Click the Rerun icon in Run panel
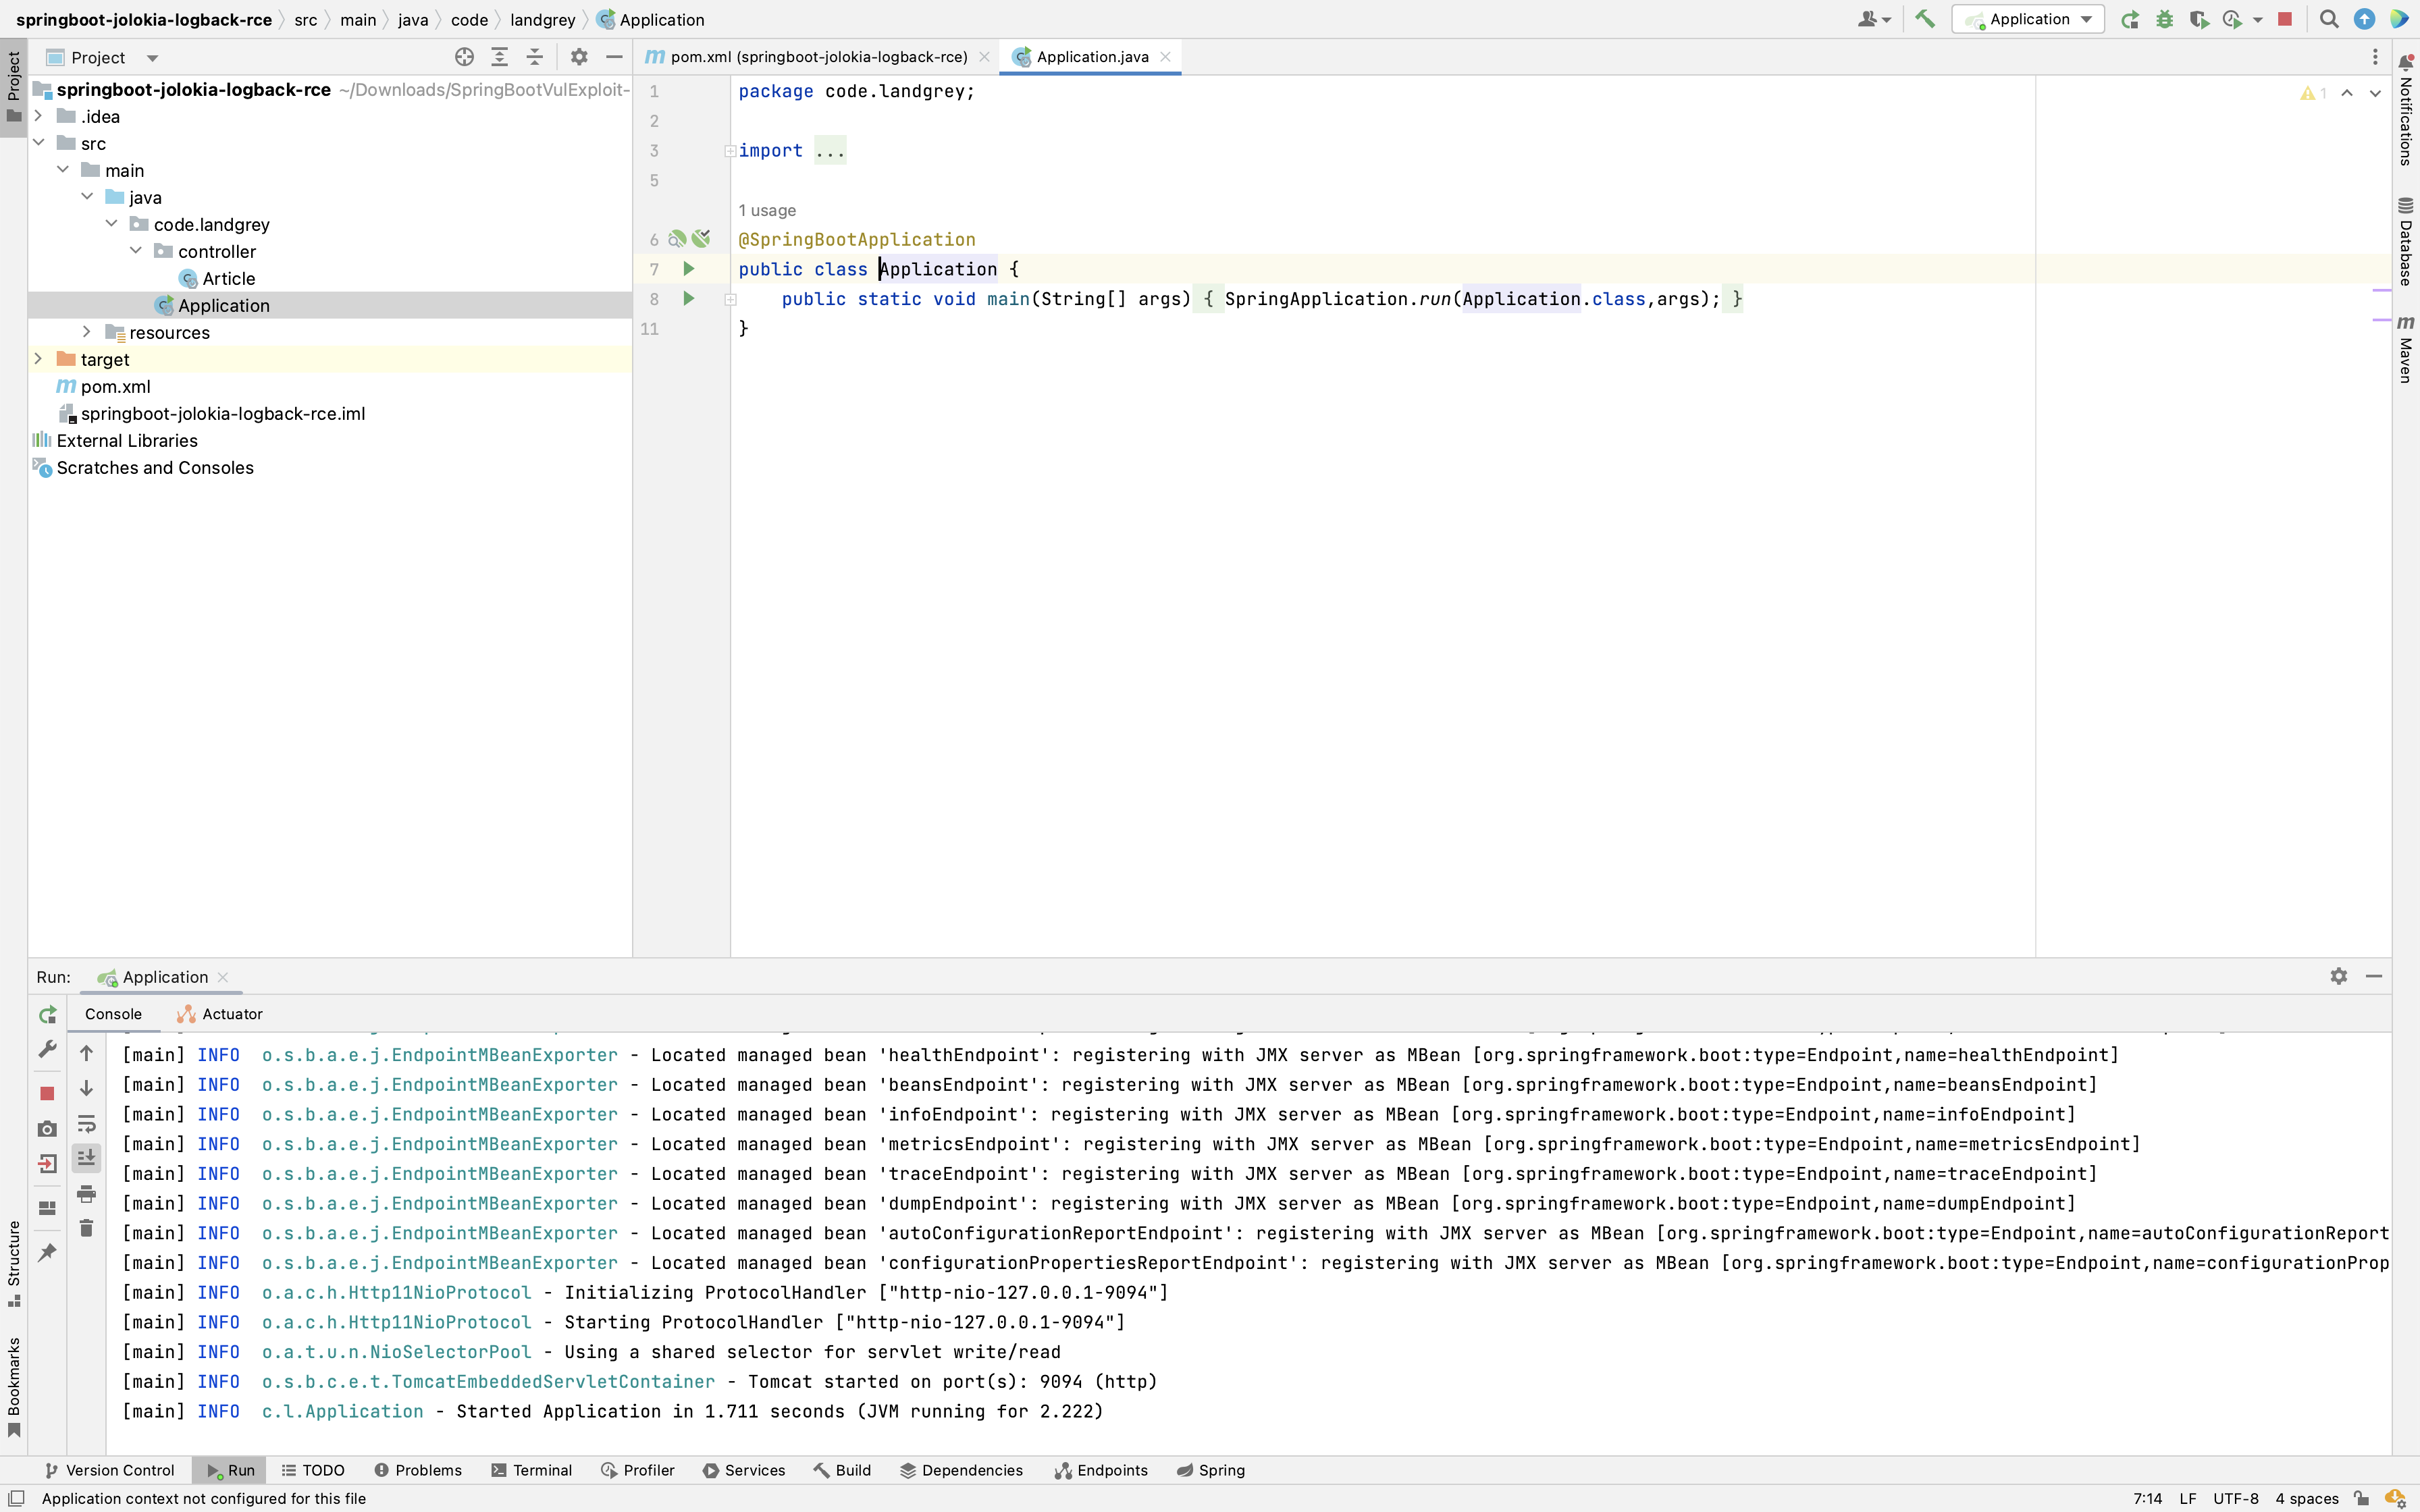 pos(47,1015)
